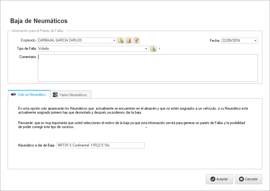The image size is (270, 191).
Task: Click the add new employee icon
Action: (121, 41)
